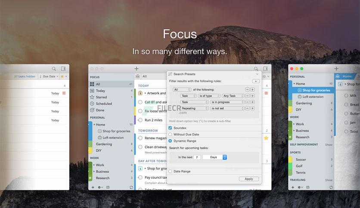Click the calendar icon in right window footer
360x208 pixels.
[308, 187]
